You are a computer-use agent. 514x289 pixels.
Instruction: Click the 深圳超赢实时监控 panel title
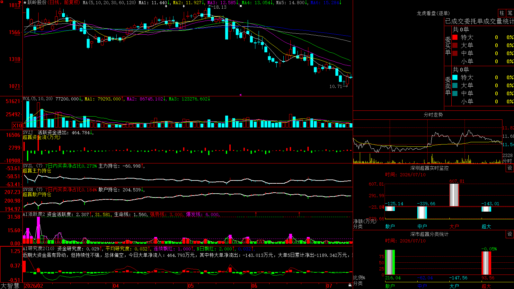(x=430, y=168)
